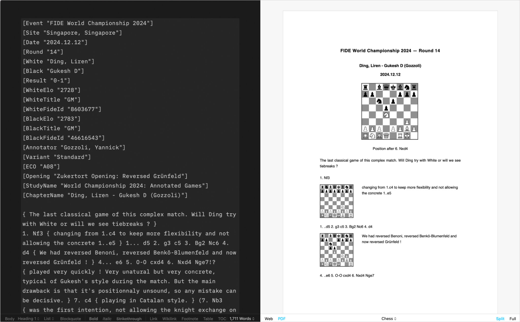520x322 pixels.
Task: Switch preview to PDF mode
Action: 282,319
